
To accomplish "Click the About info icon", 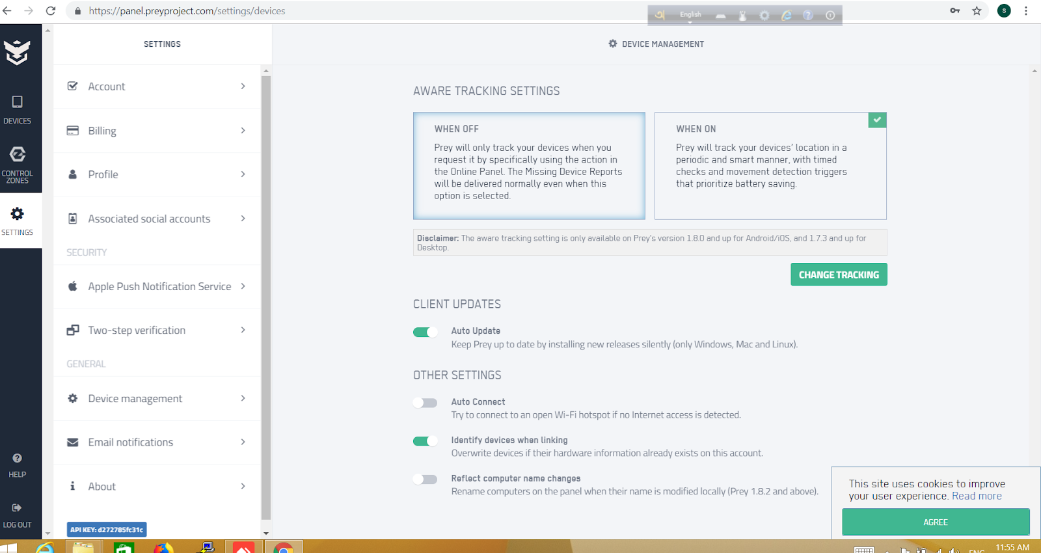I will pyautogui.click(x=73, y=486).
